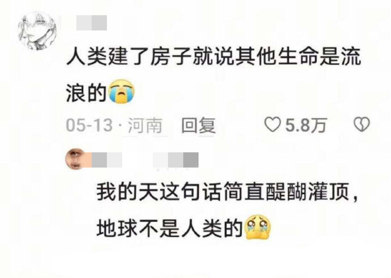391x278 pixels.
Task: Open the second blurred name on the reply row
Action: click(176, 160)
